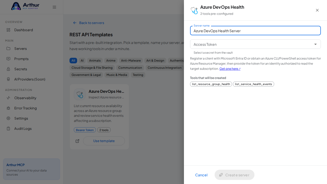The image size is (327, 184).
Task: Open Audit Logs in the sidebar
Action: click(x=32, y=129)
